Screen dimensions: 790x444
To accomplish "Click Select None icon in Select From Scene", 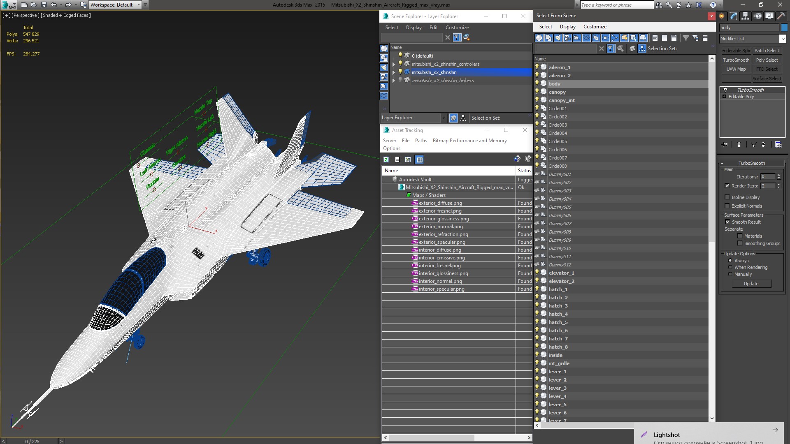I will [x=665, y=38].
